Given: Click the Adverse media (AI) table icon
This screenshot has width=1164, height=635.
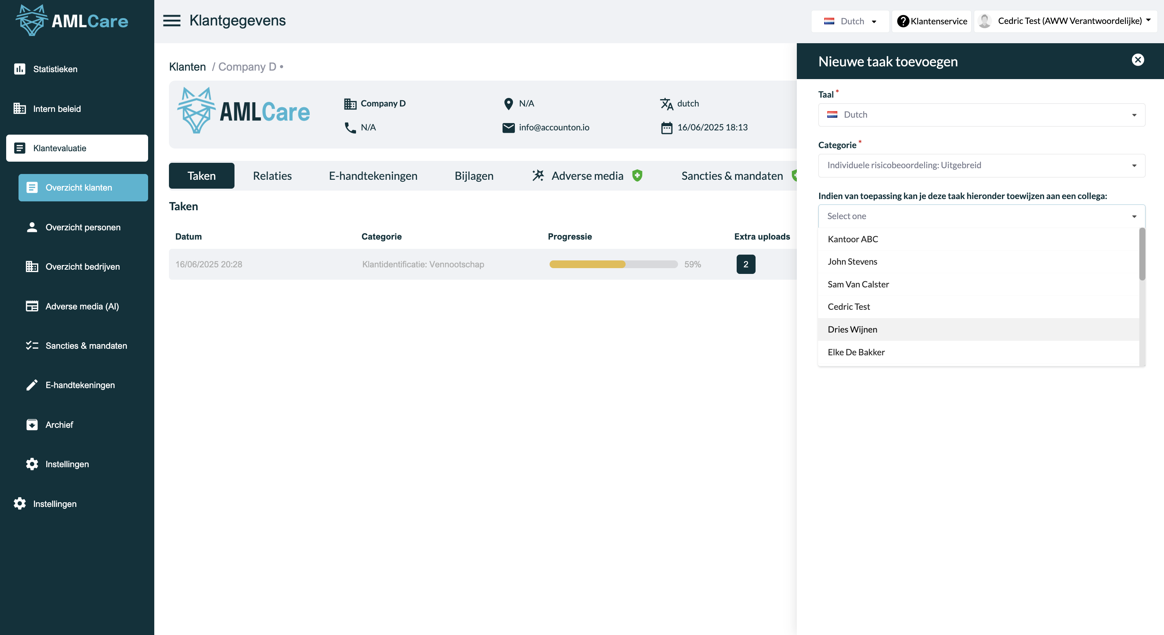Looking at the screenshot, I should click(32, 306).
